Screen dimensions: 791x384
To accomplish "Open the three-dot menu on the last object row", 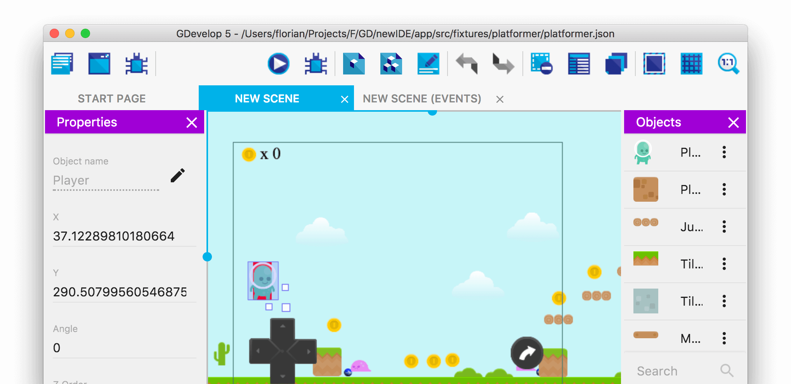I will (724, 338).
